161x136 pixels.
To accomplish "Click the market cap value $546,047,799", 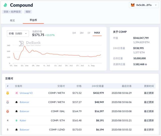I will coord(141,38).
